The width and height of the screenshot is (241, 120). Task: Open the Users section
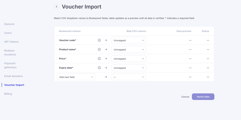[x=8, y=33]
